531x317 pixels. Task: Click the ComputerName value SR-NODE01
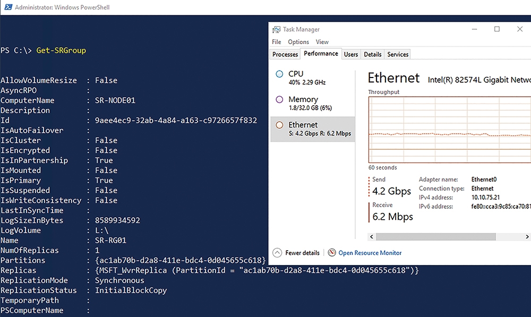tap(115, 100)
